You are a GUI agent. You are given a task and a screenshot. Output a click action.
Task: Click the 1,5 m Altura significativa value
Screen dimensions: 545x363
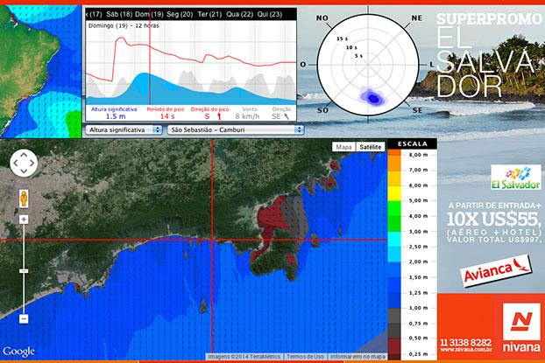pos(116,116)
